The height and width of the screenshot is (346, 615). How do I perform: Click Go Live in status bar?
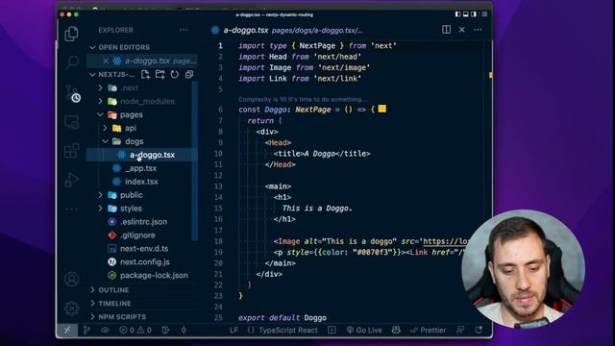[x=364, y=330]
